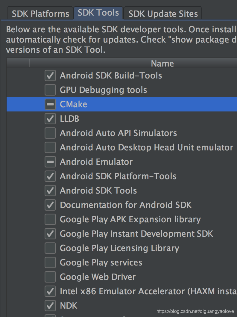The width and height of the screenshot is (237, 317).
Task: Select the SDK Tools tab
Action: click(x=98, y=13)
